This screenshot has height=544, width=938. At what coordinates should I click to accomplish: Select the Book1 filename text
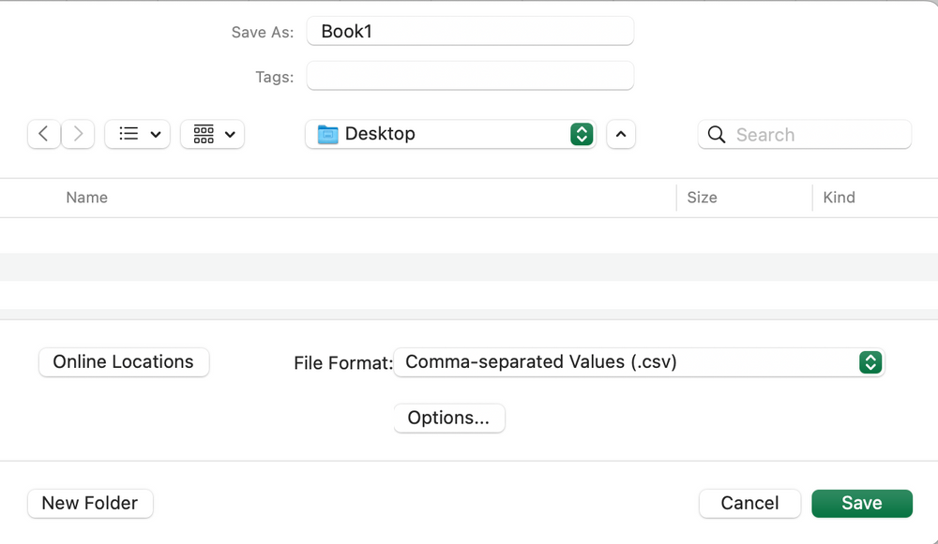click(x=347, y=31)
